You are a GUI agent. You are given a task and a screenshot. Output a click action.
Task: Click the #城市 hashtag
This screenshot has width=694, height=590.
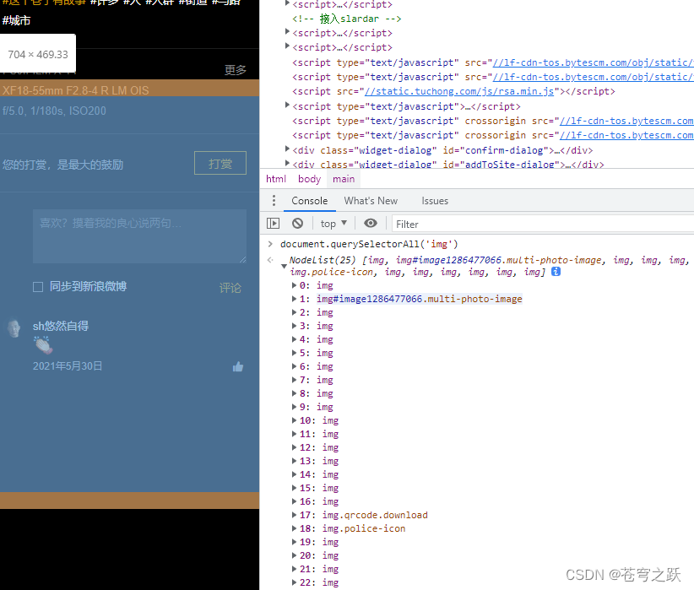(x=16, y=20)
